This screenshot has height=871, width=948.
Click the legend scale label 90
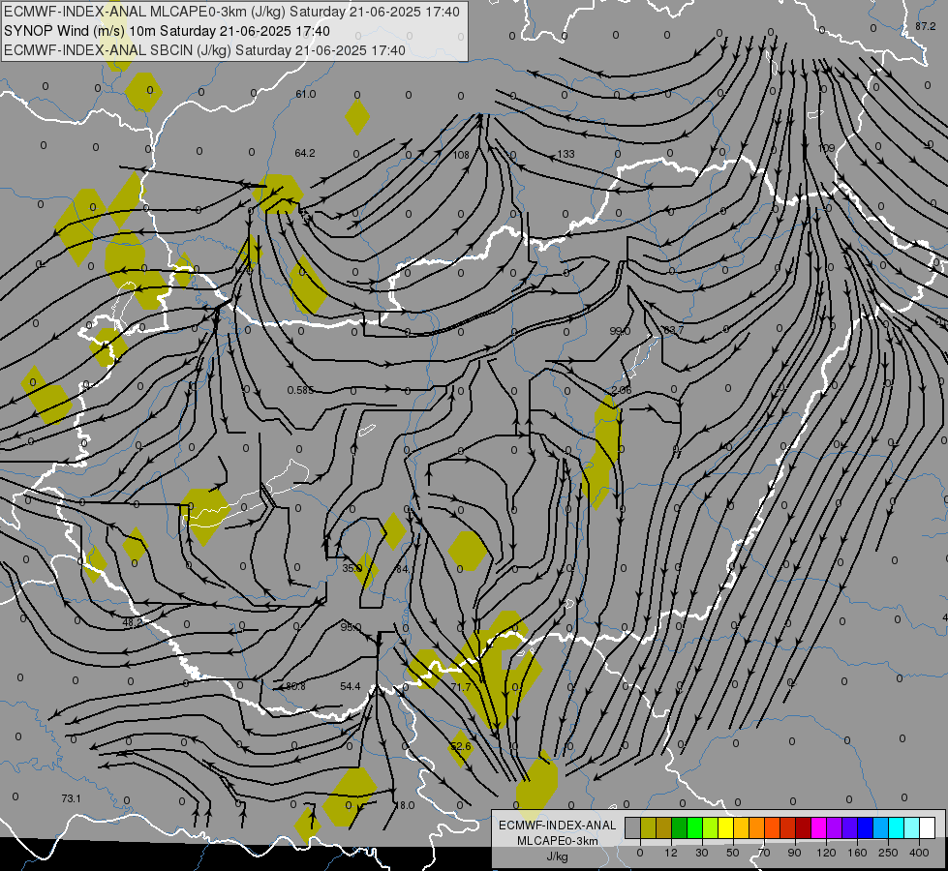(x=794, y=853)
